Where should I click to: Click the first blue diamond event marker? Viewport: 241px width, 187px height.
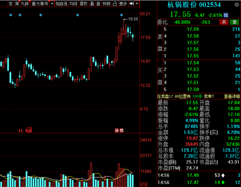pos(11,15)
